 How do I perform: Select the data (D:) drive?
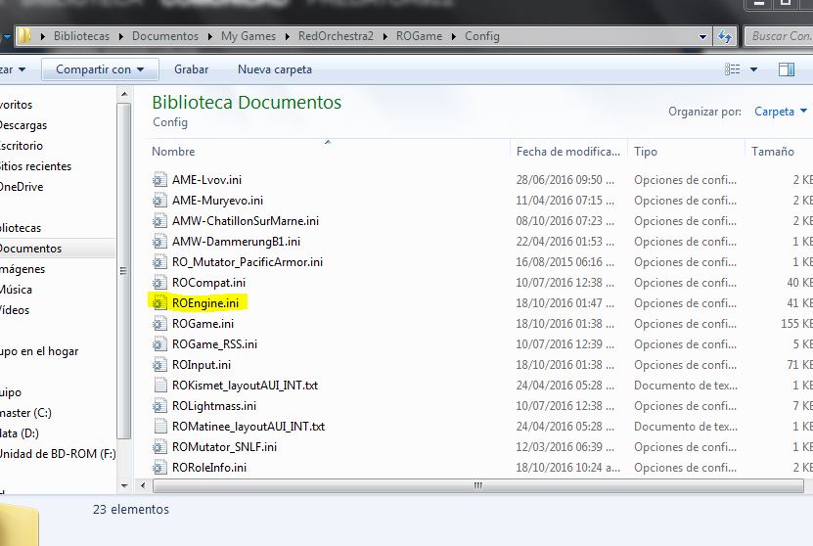tap(20, 433)
